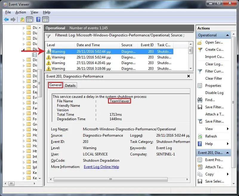Collapse the Operational actions section
Screen dimensions: 239x196
click(228, 35)
